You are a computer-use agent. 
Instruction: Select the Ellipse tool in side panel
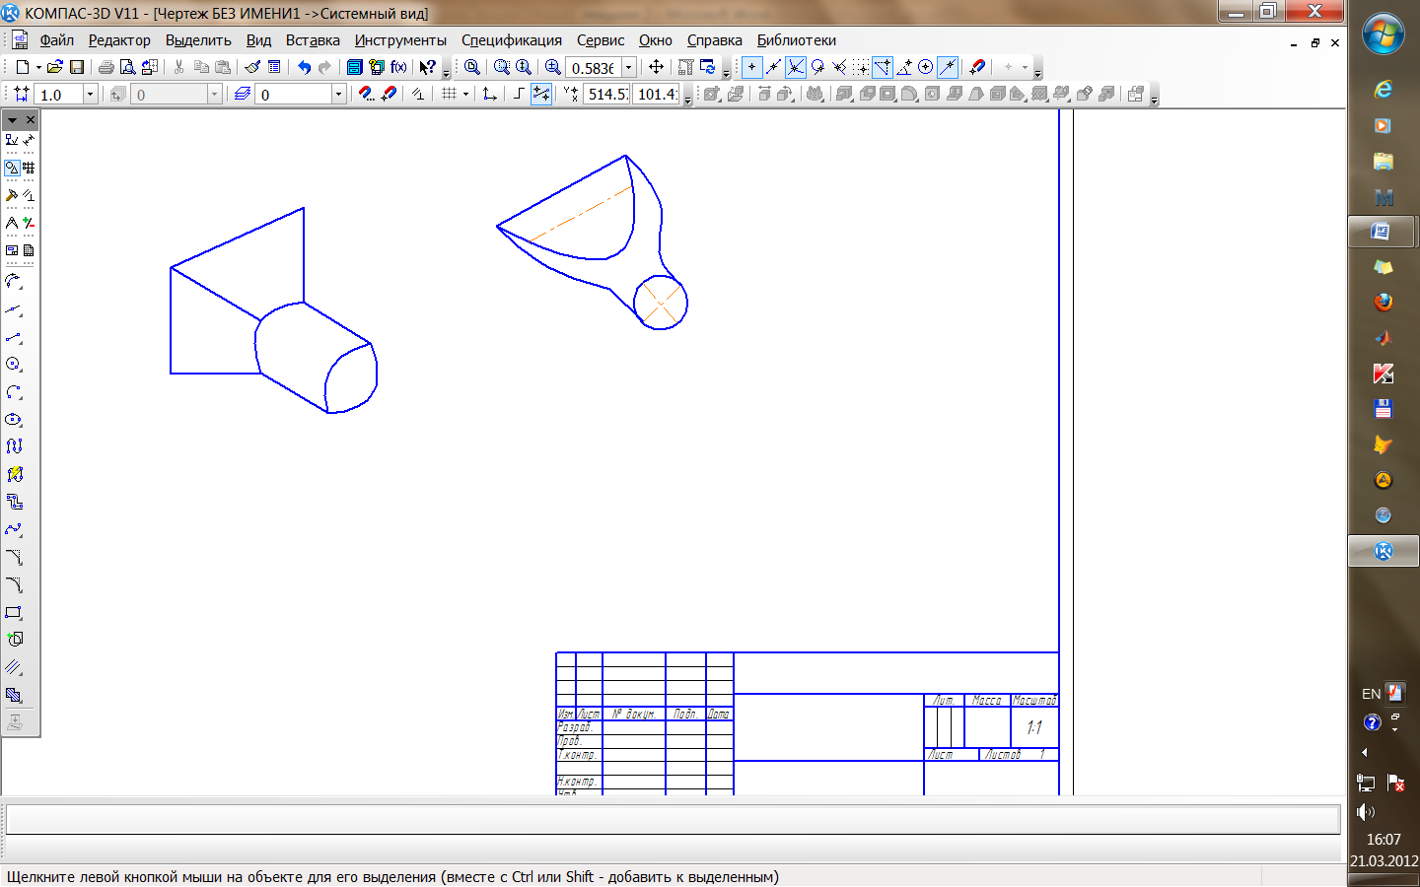14,420
